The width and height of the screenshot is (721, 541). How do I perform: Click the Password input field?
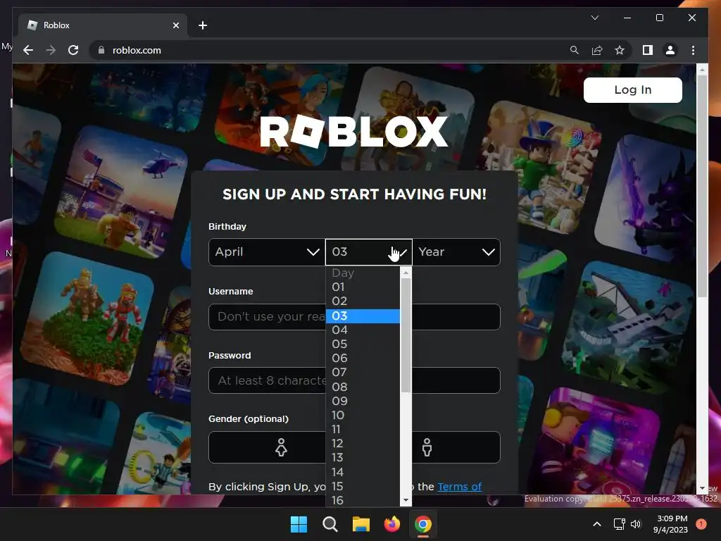354,380
